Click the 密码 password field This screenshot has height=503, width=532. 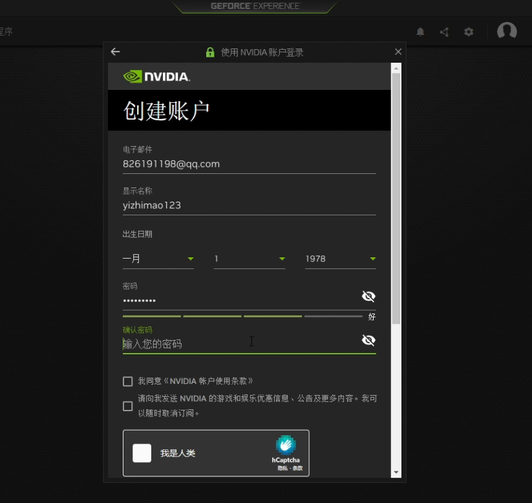pos(241,301)
